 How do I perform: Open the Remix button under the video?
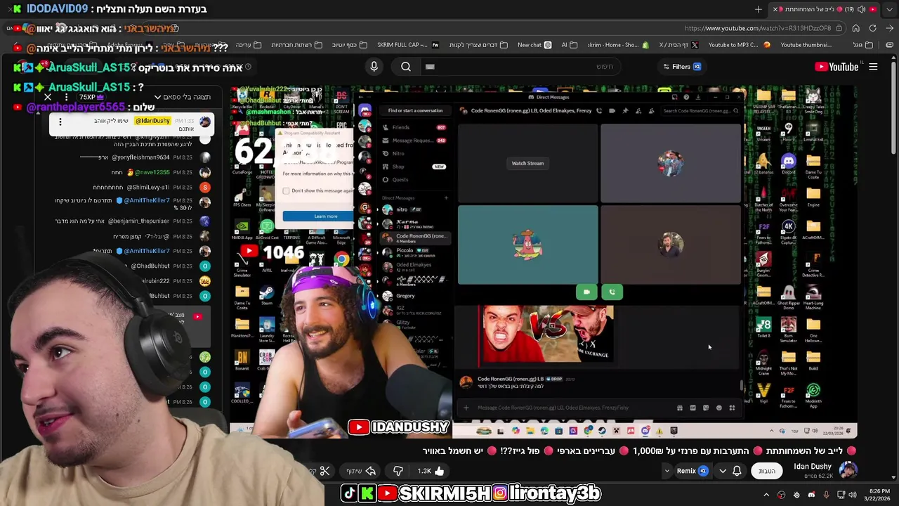[x=693, y=471]
